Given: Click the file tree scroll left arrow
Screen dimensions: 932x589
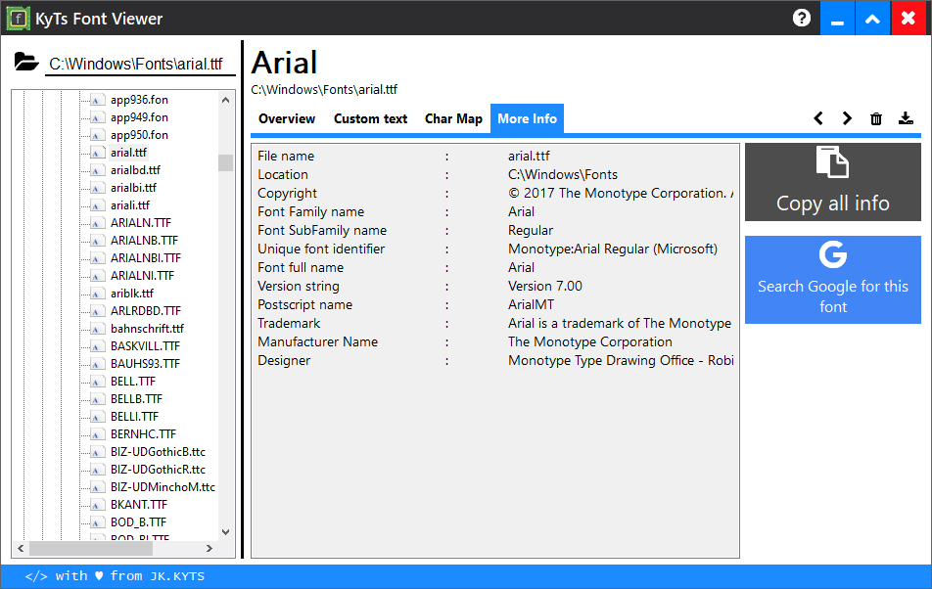Looking at the screenshot, I should pos(21,549).
